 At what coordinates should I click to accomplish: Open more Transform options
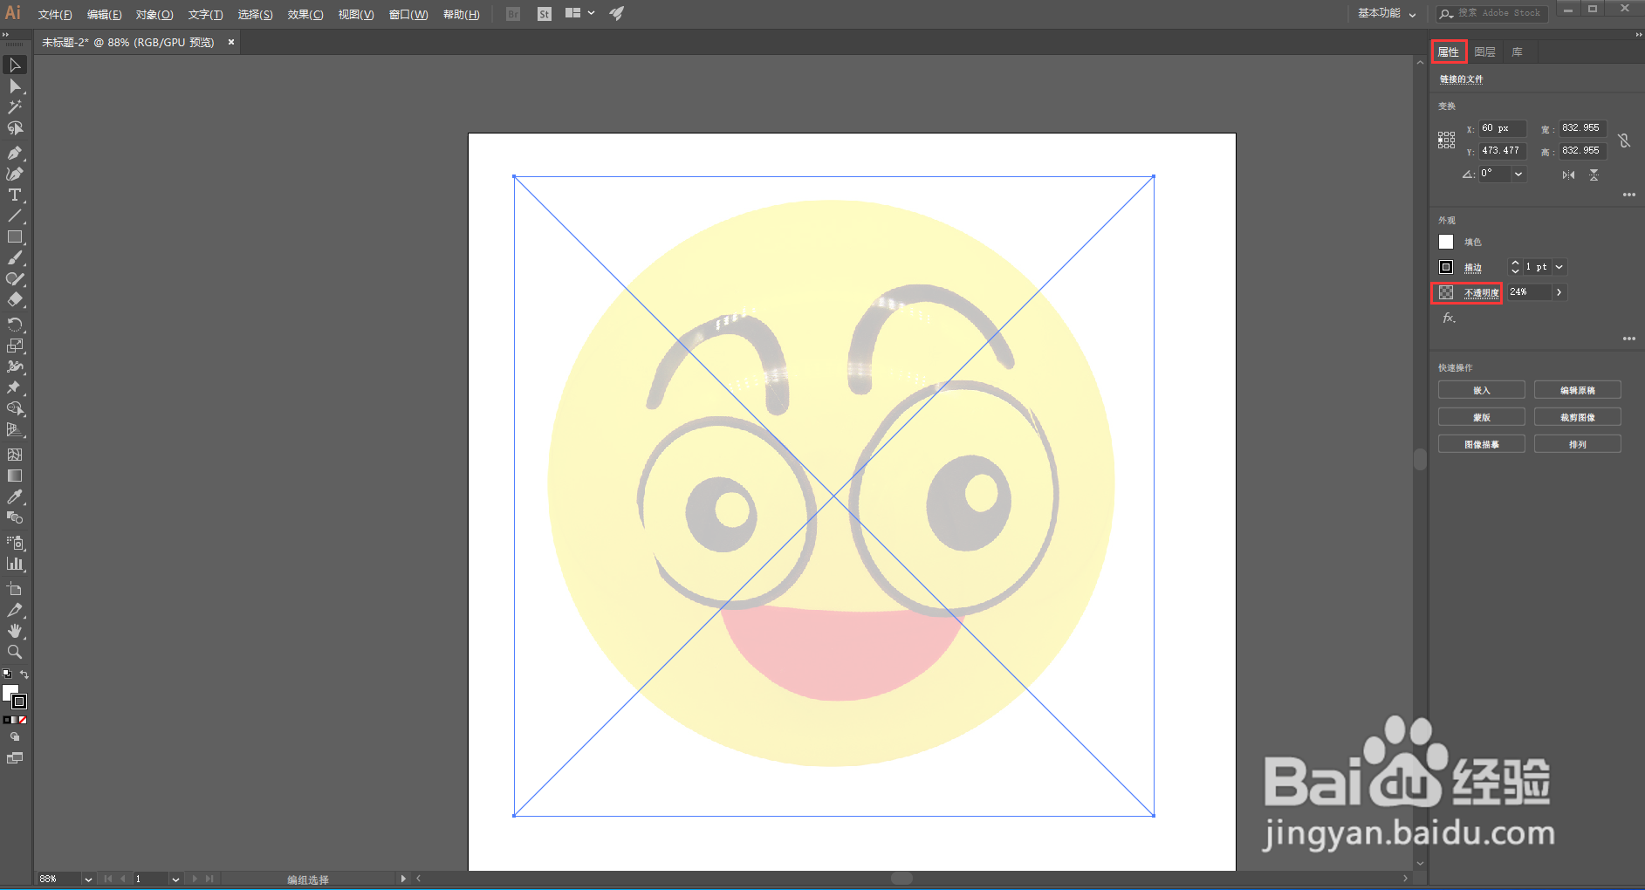click(1629, 195)
